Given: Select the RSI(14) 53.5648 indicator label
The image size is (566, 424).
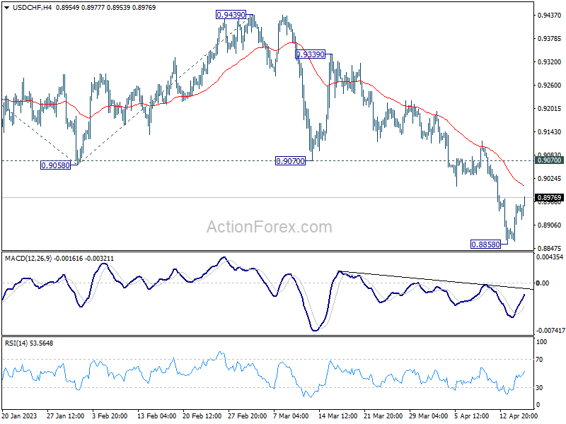Looking at the screenshot, I should point(29,343).
